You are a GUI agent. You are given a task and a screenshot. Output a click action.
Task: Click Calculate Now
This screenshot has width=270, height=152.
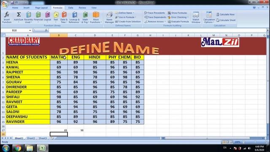[x=225, y=14]
